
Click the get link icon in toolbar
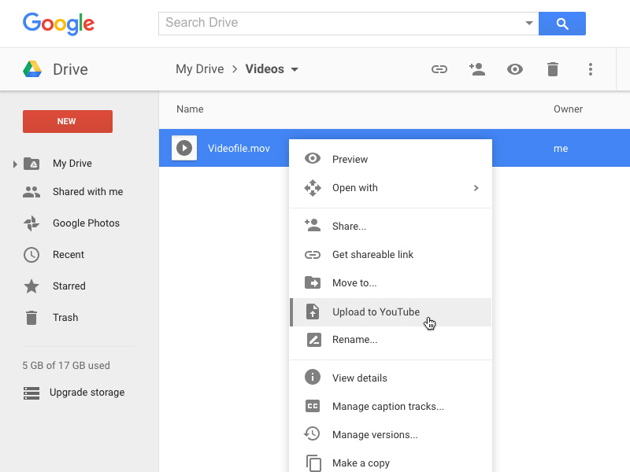439,69
